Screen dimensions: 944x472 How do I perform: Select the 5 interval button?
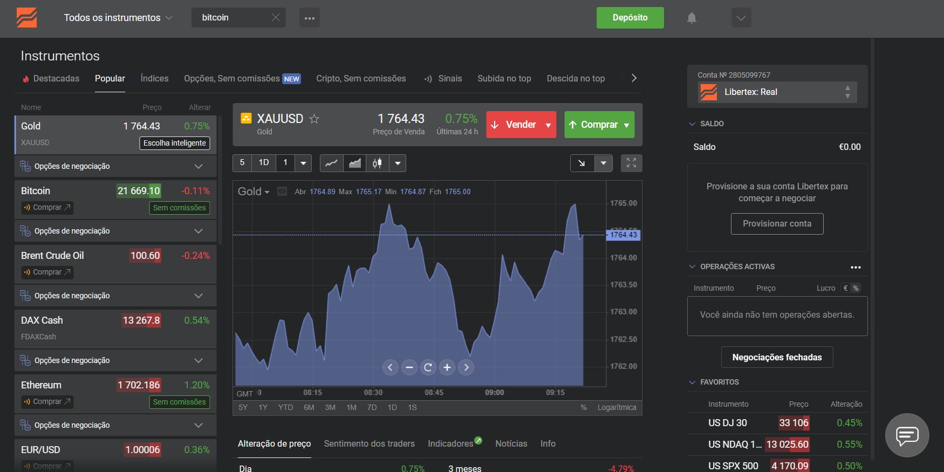coord(242,163)
